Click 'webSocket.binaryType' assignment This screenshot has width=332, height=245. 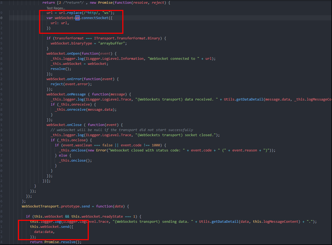pos(71,43)
